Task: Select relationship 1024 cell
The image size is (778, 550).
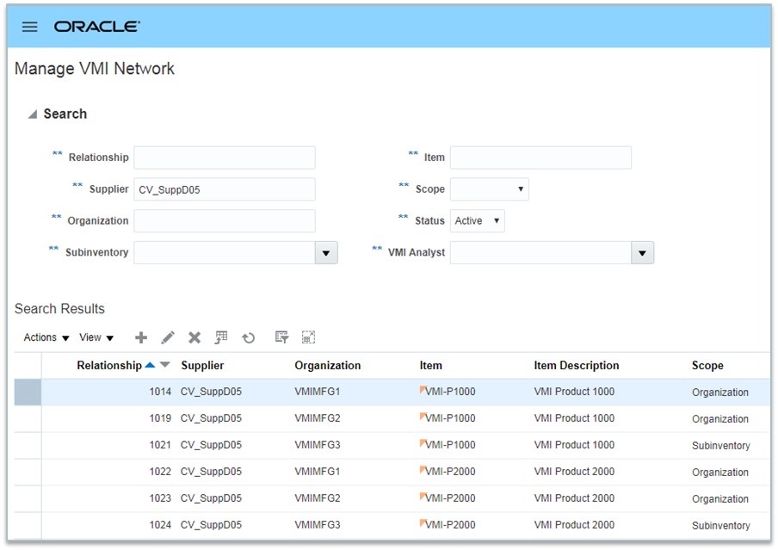Action: 160,525
